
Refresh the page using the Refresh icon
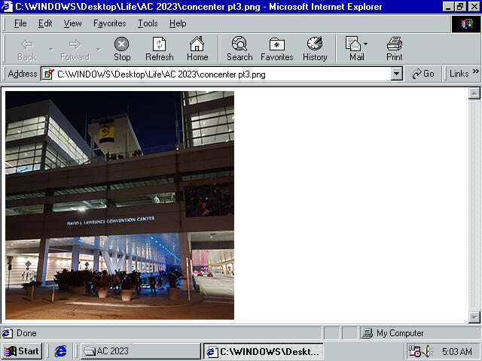coord(159,49)
